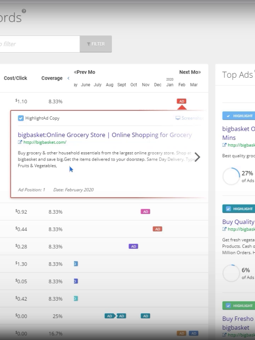The height and width of the screenshot is (340, 255).
Task: Click the red AD marker under Feb
Action: click(182, 101)
